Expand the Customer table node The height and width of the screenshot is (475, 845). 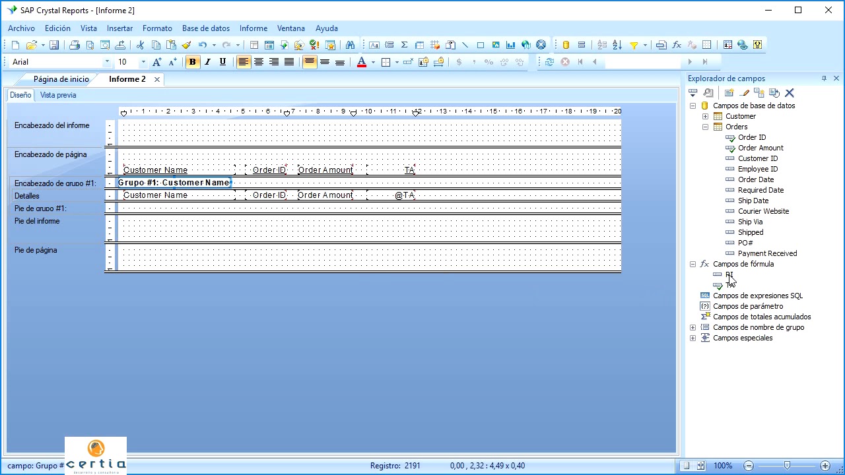point(705,116)
